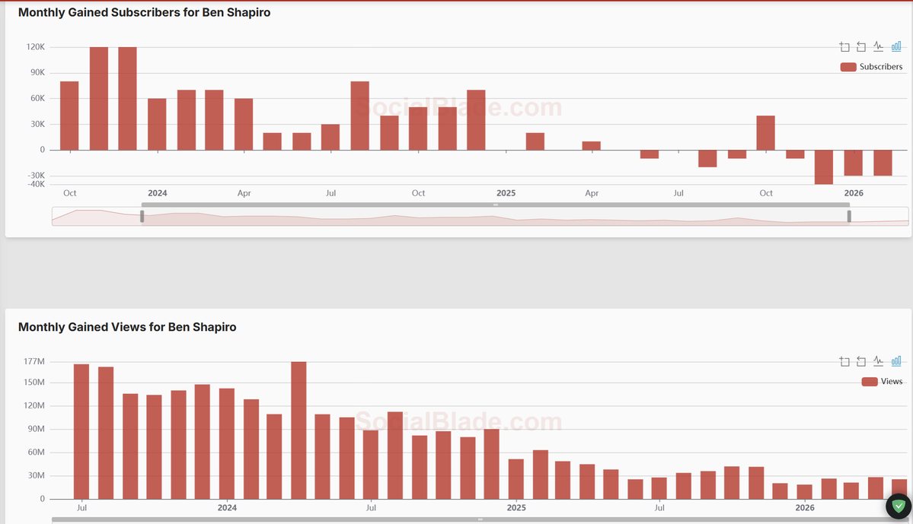This screenshot has width=913, height=524.
Task: Click the '120K' y-axis label
Action: pos(36,47)
